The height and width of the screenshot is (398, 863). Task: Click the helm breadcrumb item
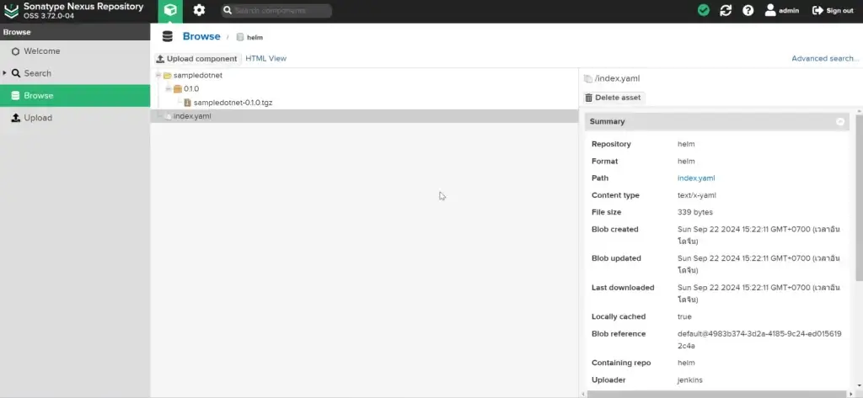[249, 37]
